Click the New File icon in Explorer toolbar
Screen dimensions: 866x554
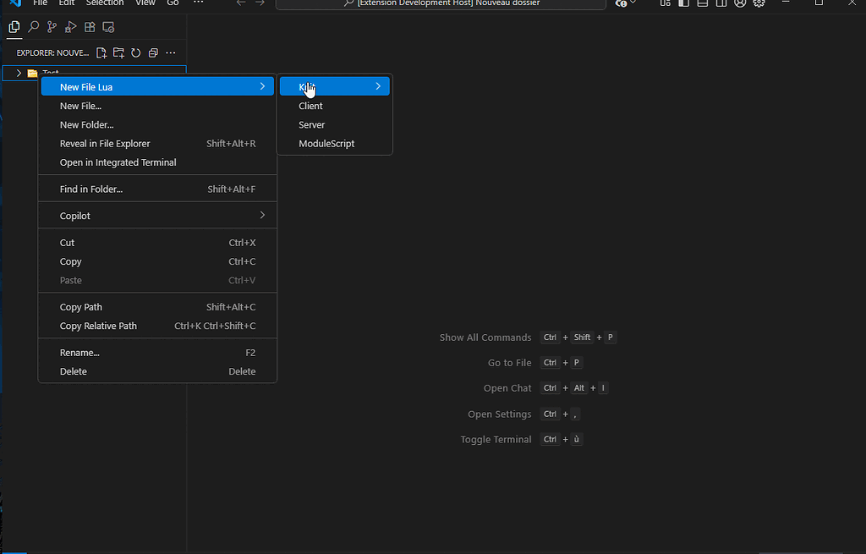click(x=101, y=52)
